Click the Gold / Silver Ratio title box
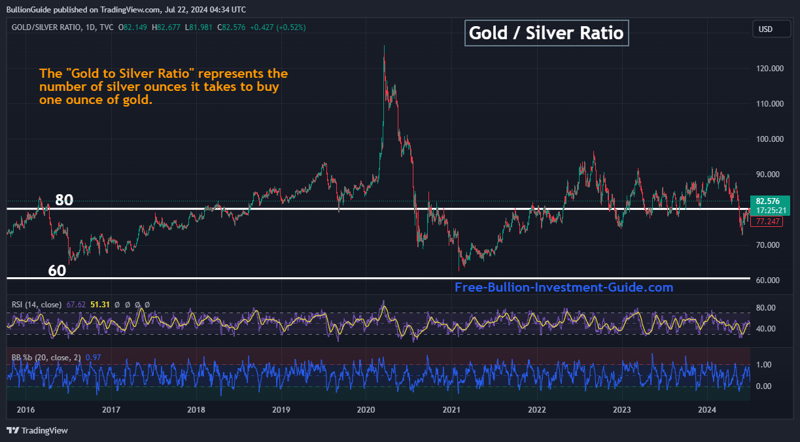Viewport: 800px width, 442px height. point(546,33)
